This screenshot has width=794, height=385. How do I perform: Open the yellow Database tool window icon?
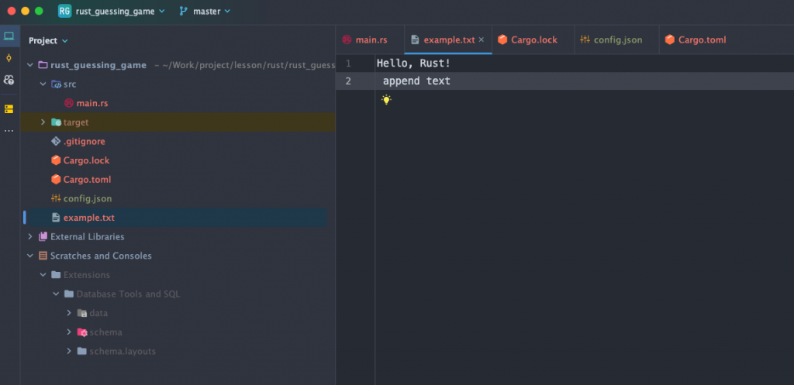click(x=9, y=108)
